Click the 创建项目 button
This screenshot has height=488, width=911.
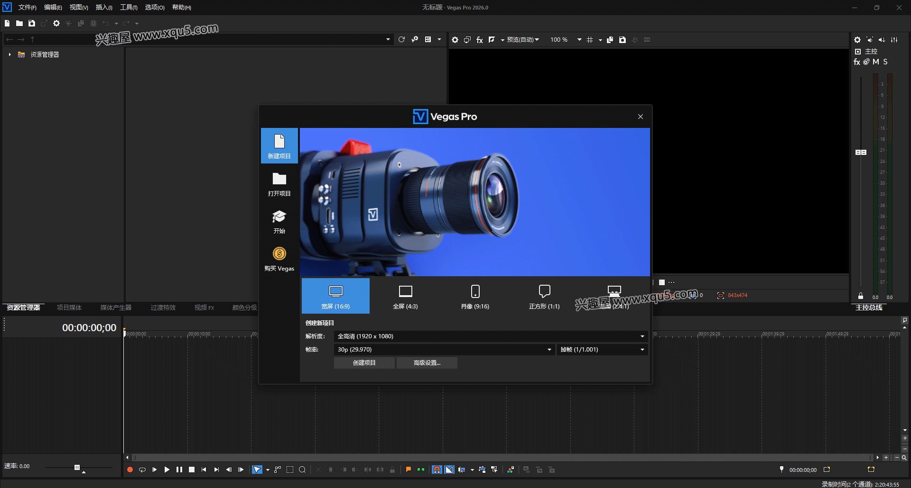pyautogui.click(x=364, y=363)
